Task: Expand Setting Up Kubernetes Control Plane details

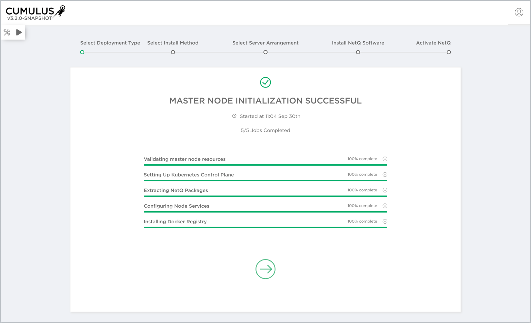Action: click(385, 175)
